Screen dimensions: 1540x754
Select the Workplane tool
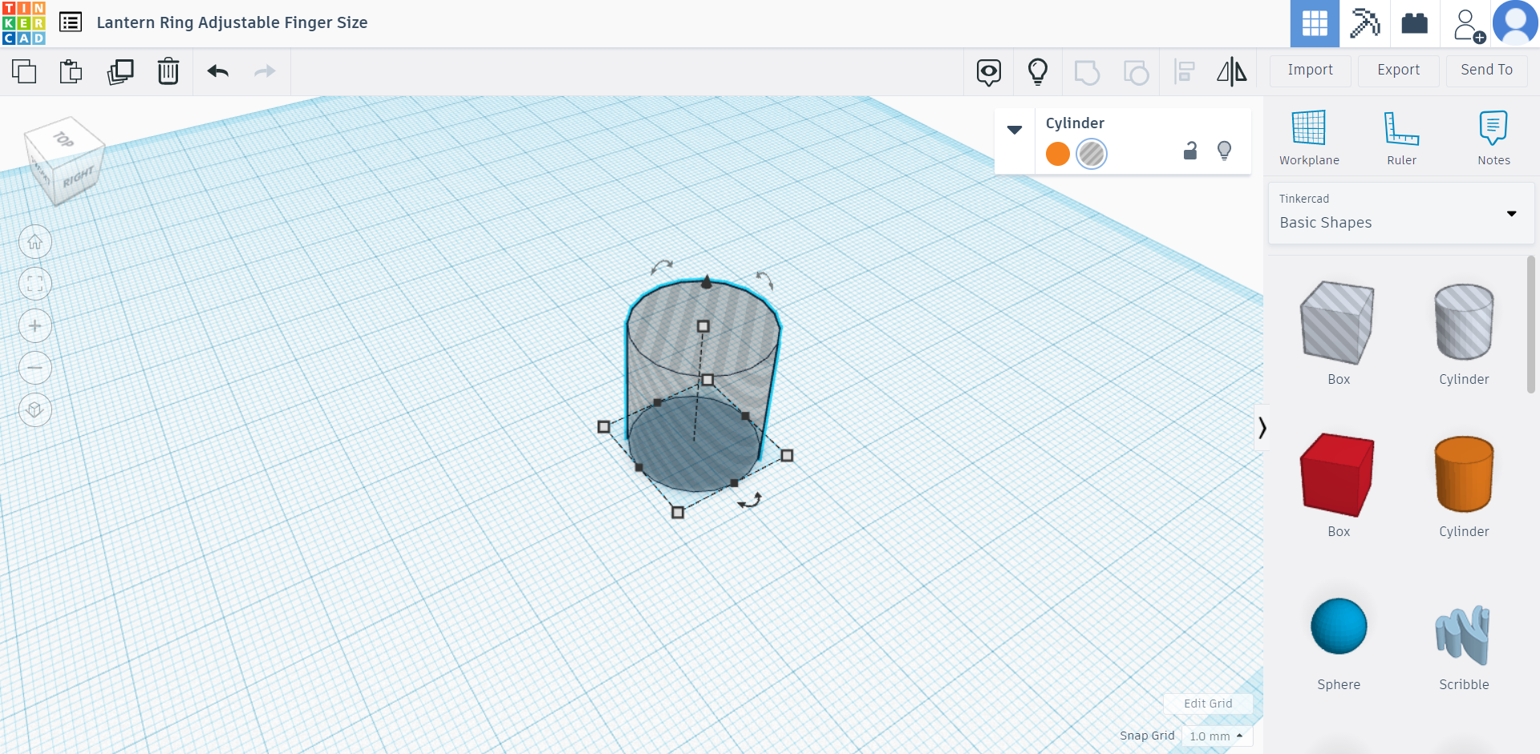pyautogui.click(x=1308, y=136)
